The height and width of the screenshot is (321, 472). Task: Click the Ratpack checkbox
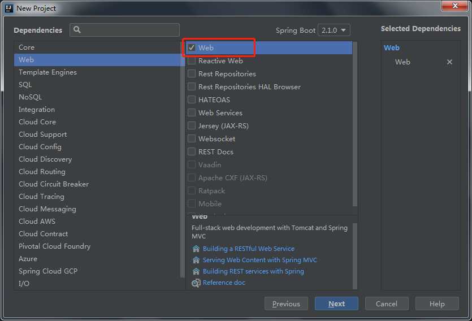[192, 190]
